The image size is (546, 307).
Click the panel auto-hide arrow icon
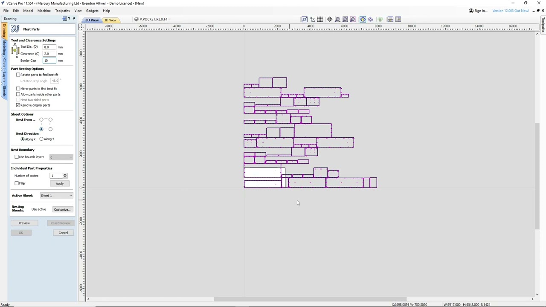(x=64, y=19)
